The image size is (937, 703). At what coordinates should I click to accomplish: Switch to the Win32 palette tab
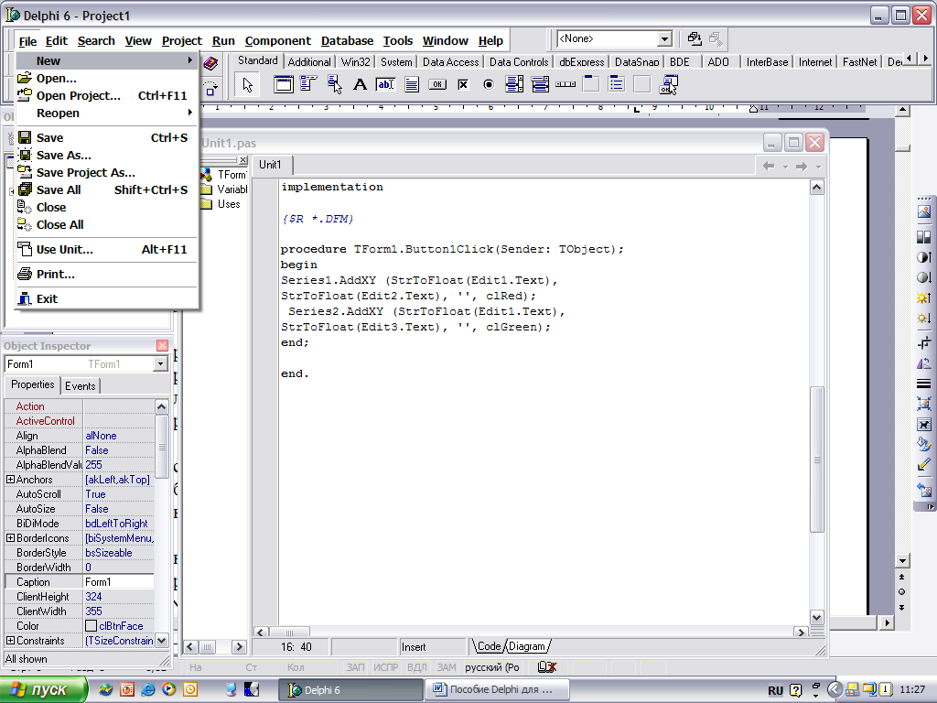coord(355,61)
